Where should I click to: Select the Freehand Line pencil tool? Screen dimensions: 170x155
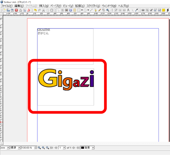[x=100, y=10]
